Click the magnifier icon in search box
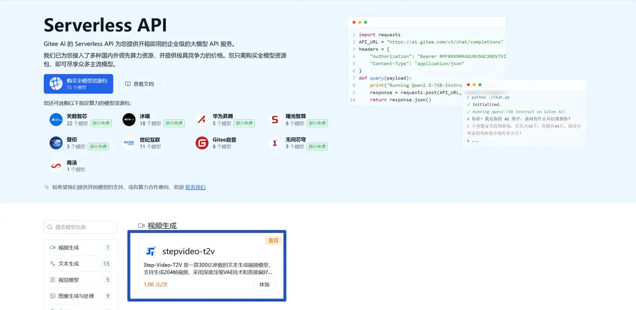636x310 pixels. [49, 227]
